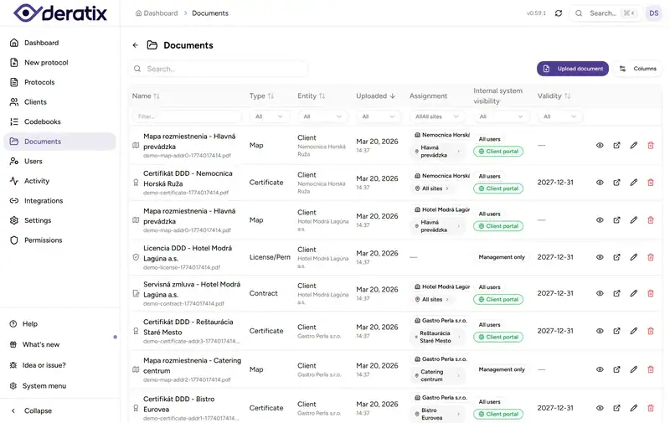Preview Servisná zmluva - Hotel Modrá Lagúna with eye icon
This screenshot has width=670, height=423.
tap(600, 293)
